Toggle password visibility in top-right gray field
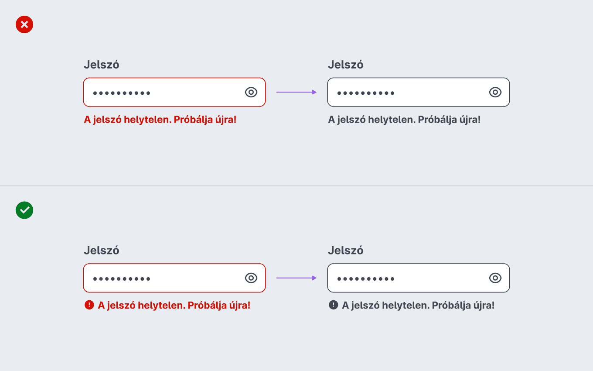 point(495,92)
